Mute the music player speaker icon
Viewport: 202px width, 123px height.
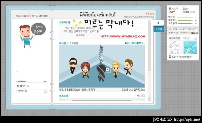[x=181, y=33]
